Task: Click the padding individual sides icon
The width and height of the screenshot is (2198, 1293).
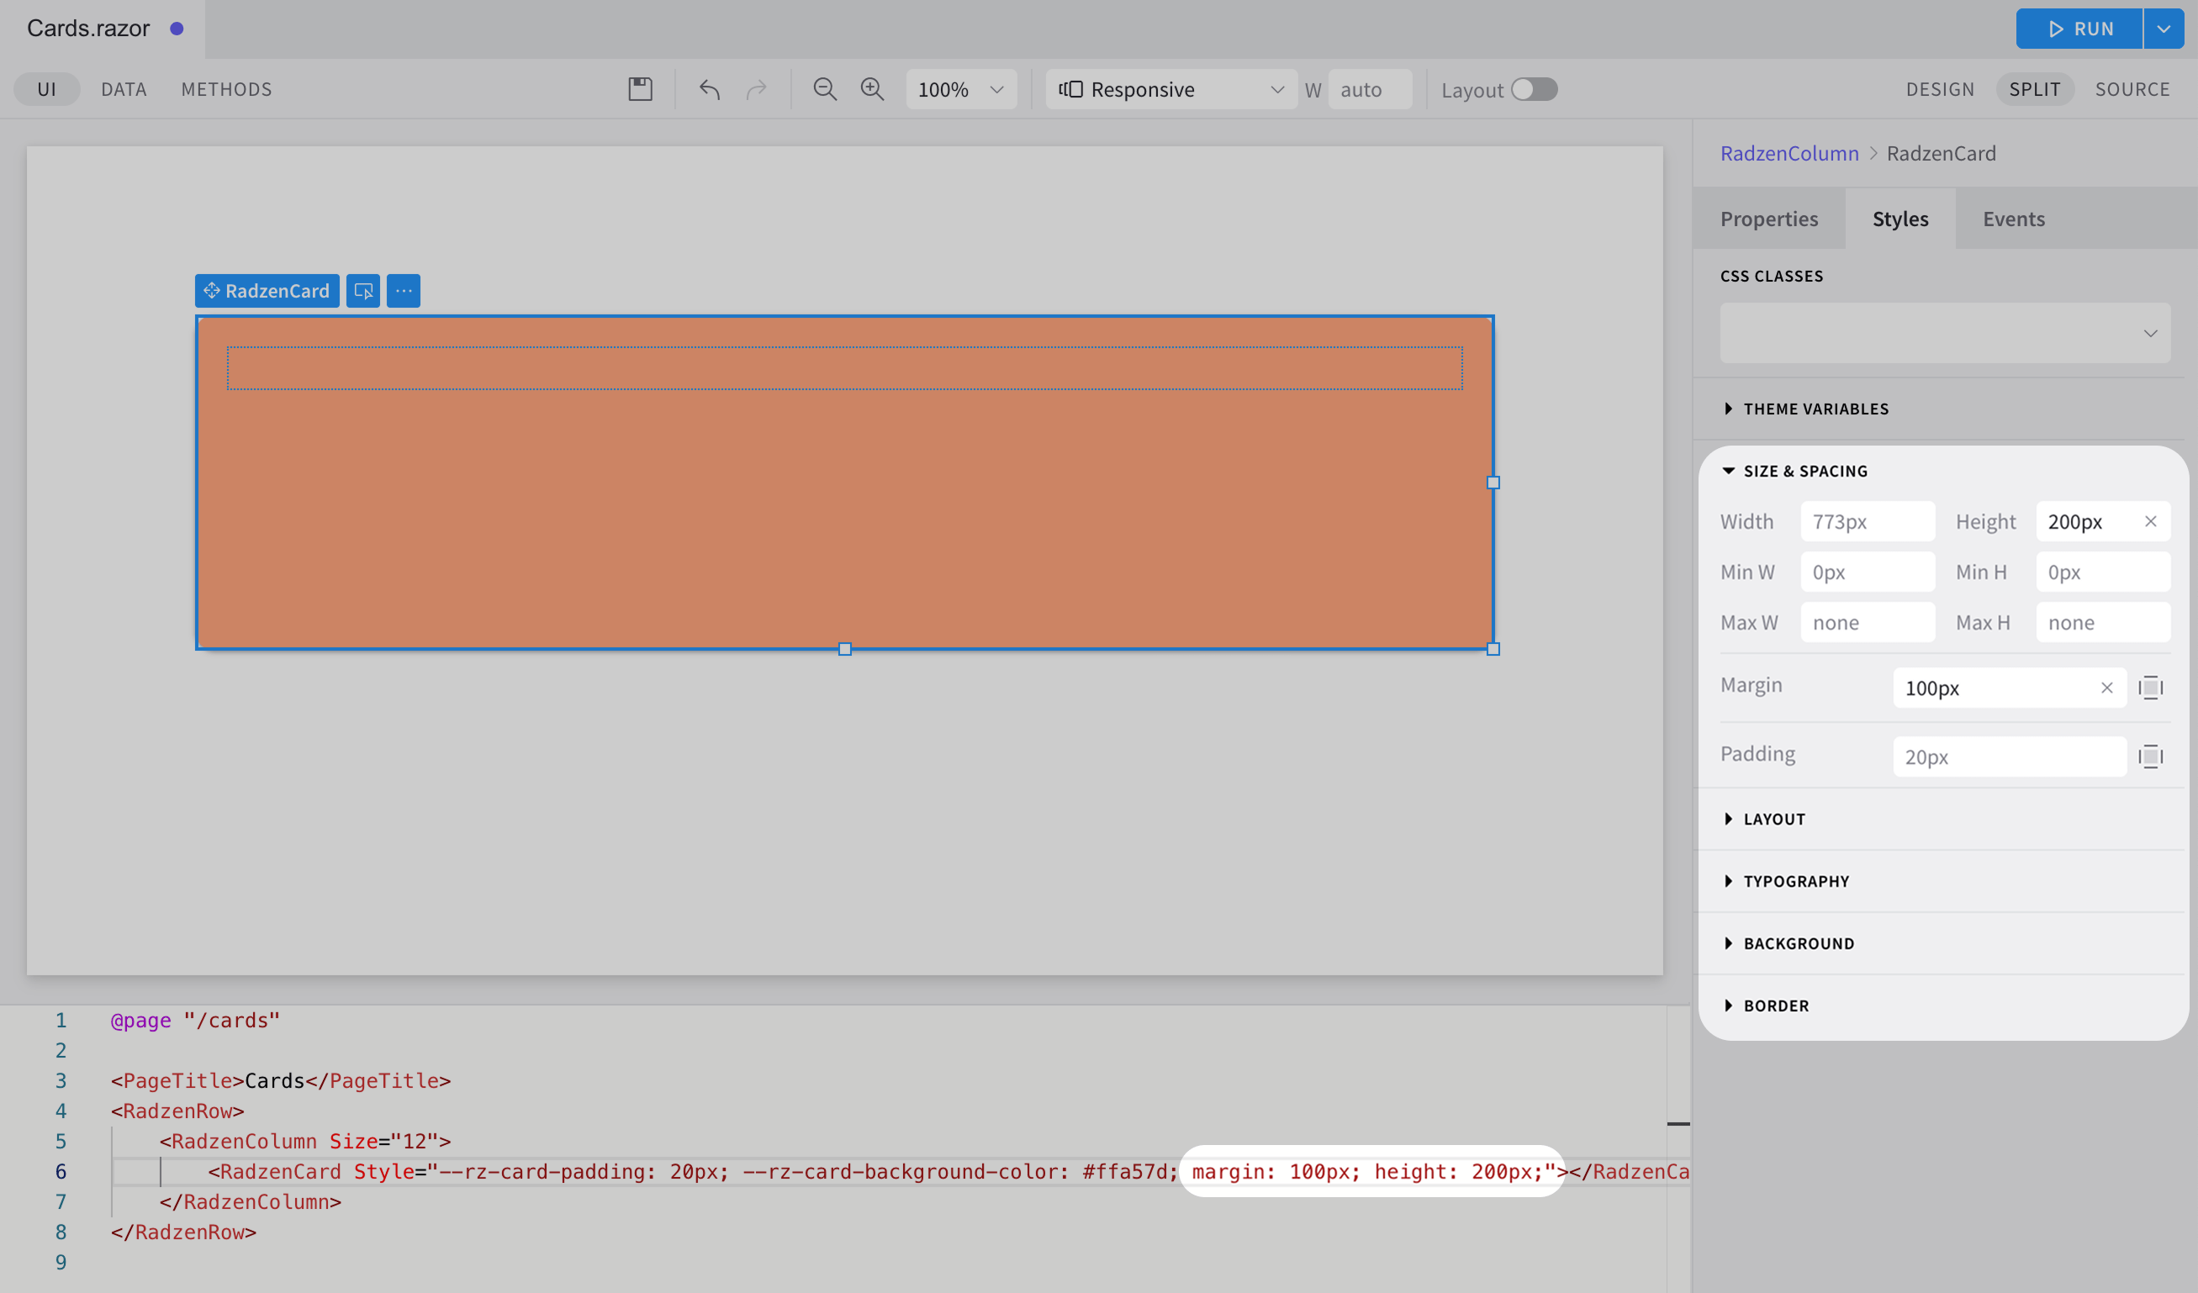Action: click(2150, 756)
